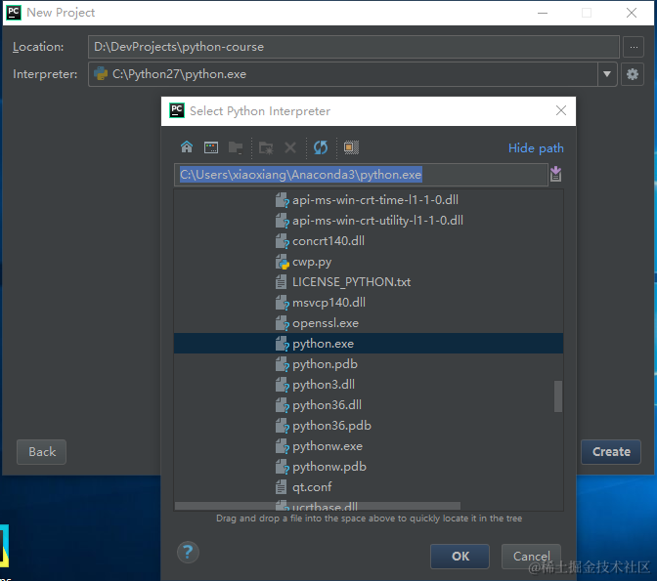Confirm selection with OK button
The image size is (657, 581).
click(460, 557)
